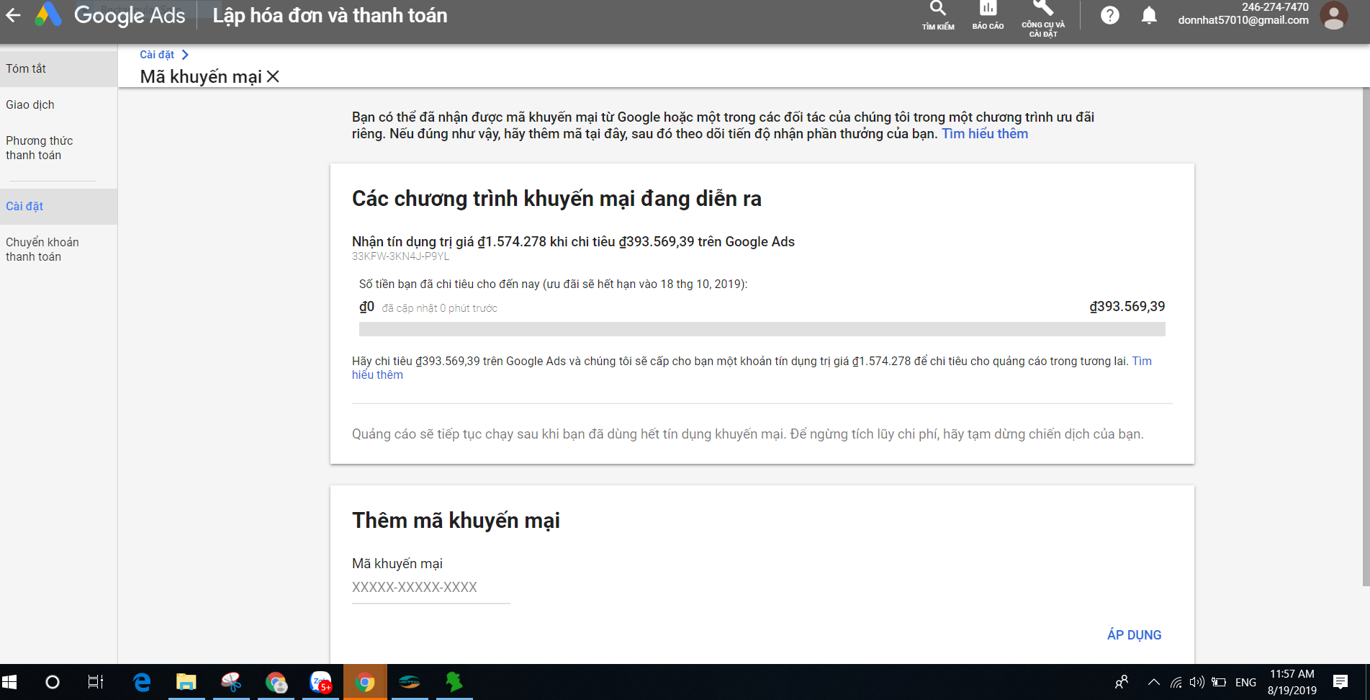
Task: Click the Google Ads logo
Action: click(110, 15)
